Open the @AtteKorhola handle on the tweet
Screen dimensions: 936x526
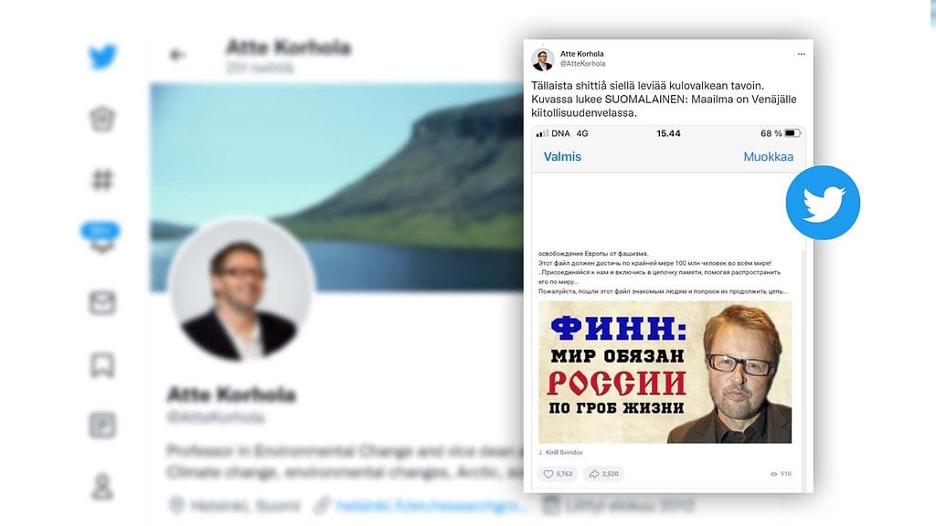tap(582, 64)
